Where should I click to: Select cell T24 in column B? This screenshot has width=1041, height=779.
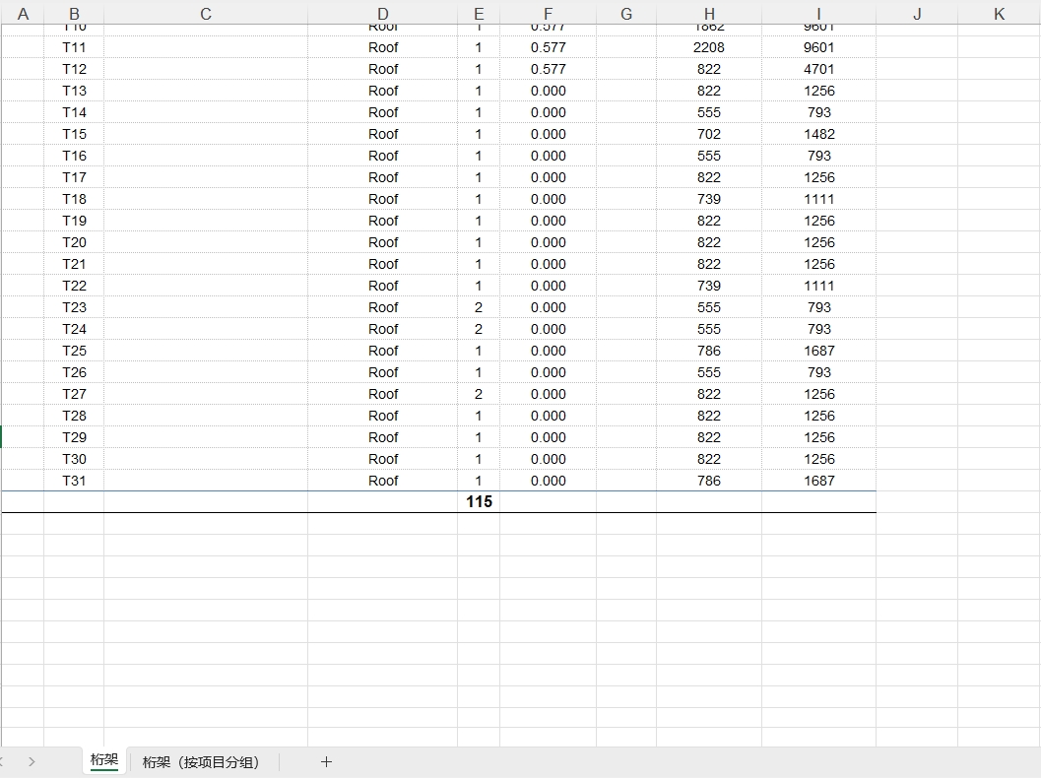[x=74, y=329]
